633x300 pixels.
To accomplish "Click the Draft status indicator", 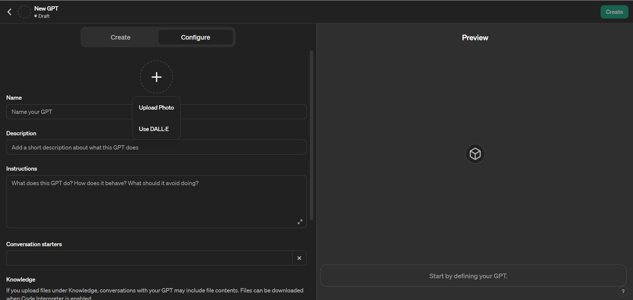I will pos(42,16).
